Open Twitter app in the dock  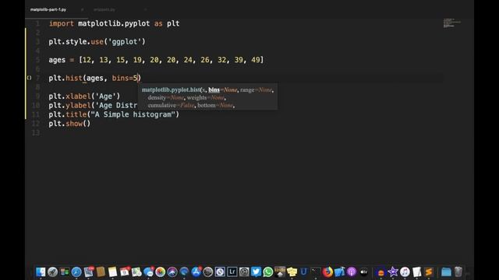(256, 272)
